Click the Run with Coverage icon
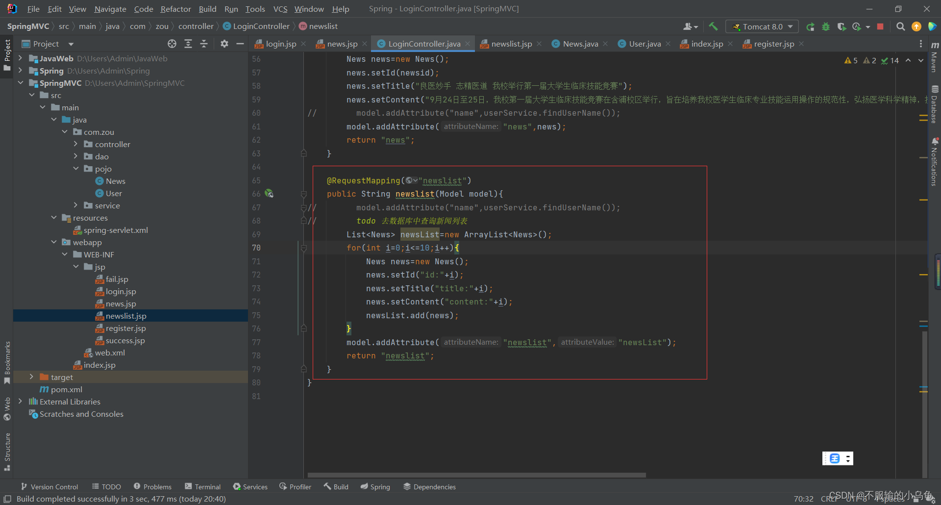Viewport: 941px width, 505px height. [842, 26]
